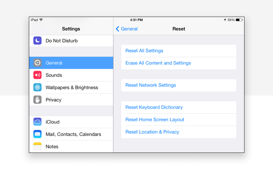Image resolution: width=273 pixels, height=178 pixels.
Task: Open Wallpapers & Brightness row
Action: 71,87
